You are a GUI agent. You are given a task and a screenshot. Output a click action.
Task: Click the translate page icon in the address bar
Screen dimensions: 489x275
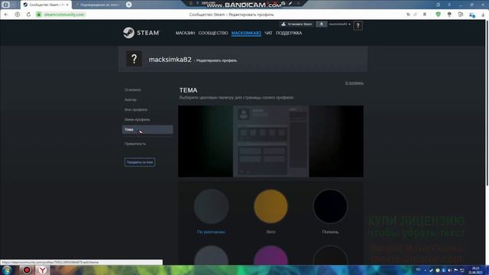click(x=408, y=15)
